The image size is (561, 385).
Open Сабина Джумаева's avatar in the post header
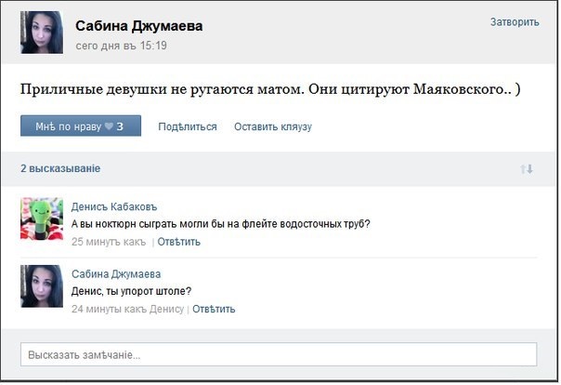42,33
